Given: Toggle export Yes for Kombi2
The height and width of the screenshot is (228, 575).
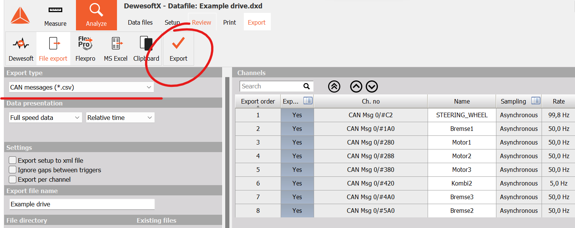Looking at the screenshot, I should (297, 183).
